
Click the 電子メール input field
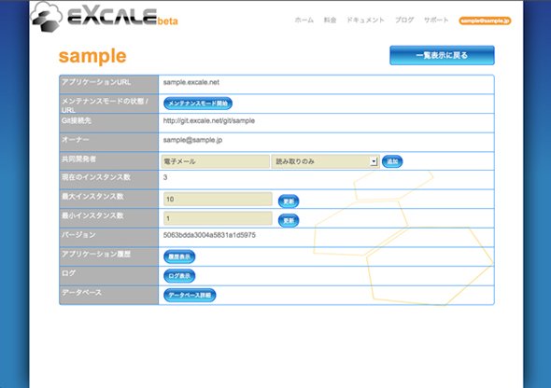216,161
